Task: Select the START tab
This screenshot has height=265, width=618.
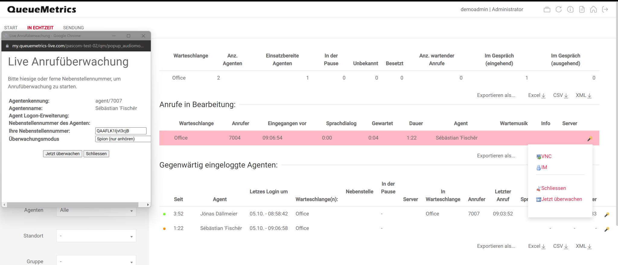Action: click(11, 27)
